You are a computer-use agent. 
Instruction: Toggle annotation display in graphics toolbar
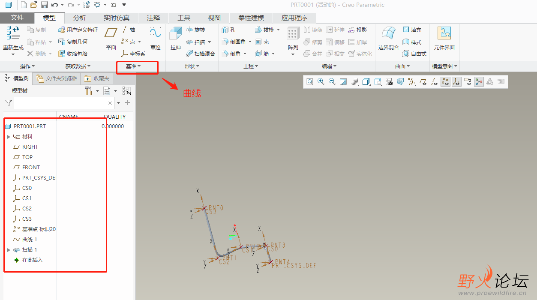pyautogui.click(x=468, y=81)
